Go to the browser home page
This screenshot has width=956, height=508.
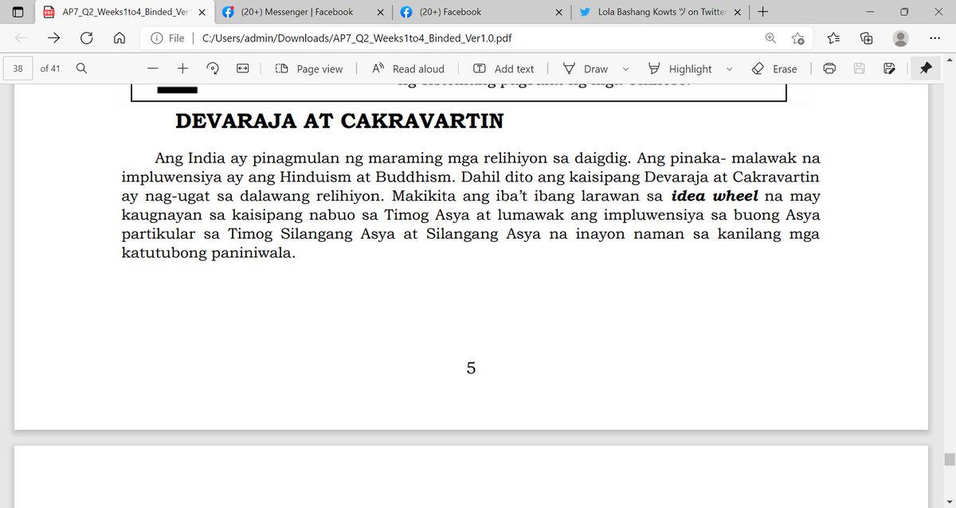pyautogui.click(x=119, y=37)
